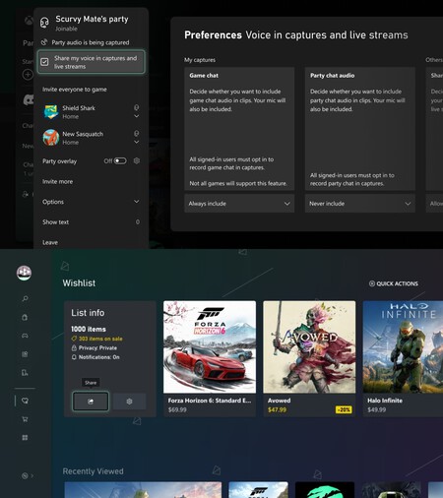
Task: Open the devices icon in sidebar
Action: click(x=25, y=373)
